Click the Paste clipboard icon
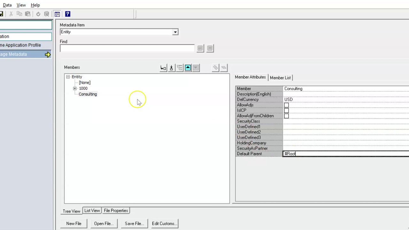Image resolution: width=409 pixels, height=230 pixels. coord(28,14)
